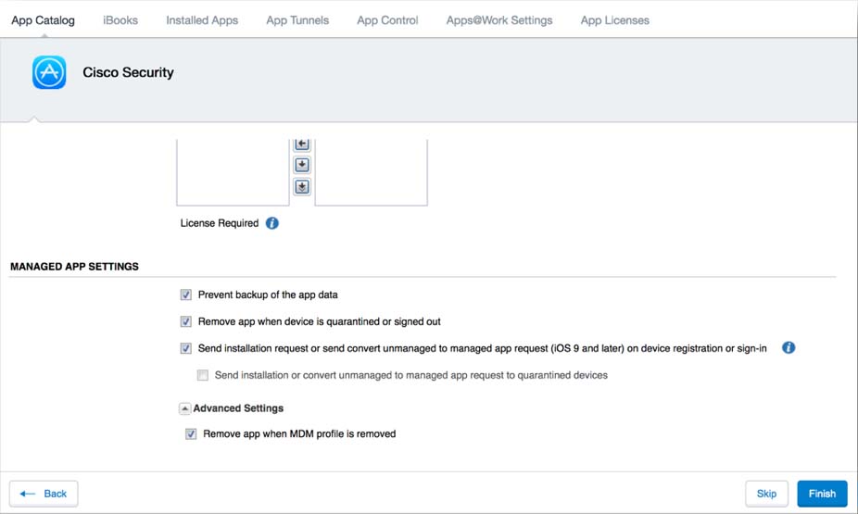Viewport: 858px width, 514px height.
Task: View the App Licenses tab
Action: 615,20
